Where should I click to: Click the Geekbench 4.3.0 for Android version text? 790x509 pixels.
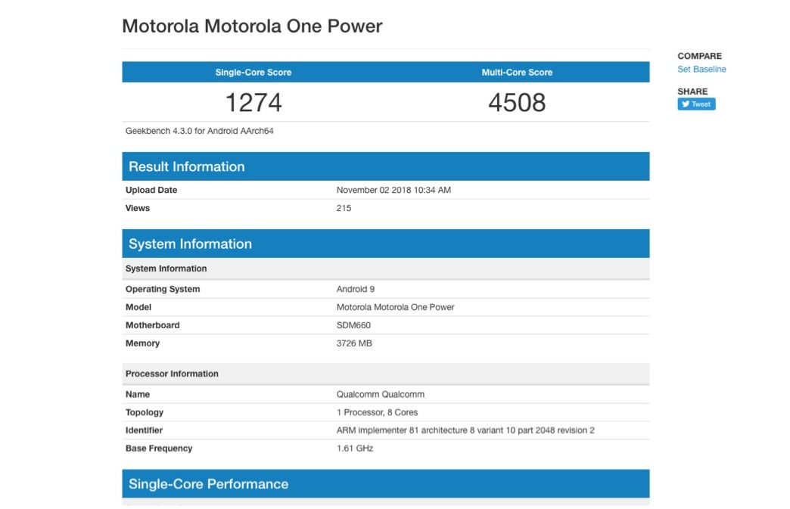(199, 131)
